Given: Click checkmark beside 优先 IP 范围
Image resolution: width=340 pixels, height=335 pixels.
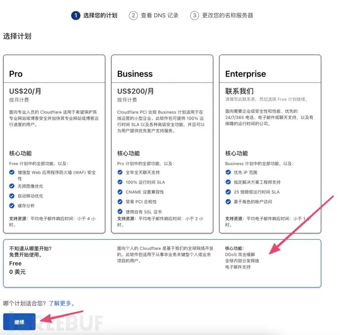Looking at the screenshot, I should tap(228, 172).
